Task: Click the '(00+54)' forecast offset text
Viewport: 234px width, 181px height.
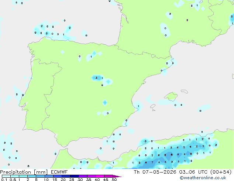Action: point(221,172)
